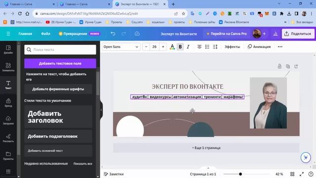Screen dimensions: 316x178
Task: Click + Еще 1 страница bar
Action: (x=206, y=148)
